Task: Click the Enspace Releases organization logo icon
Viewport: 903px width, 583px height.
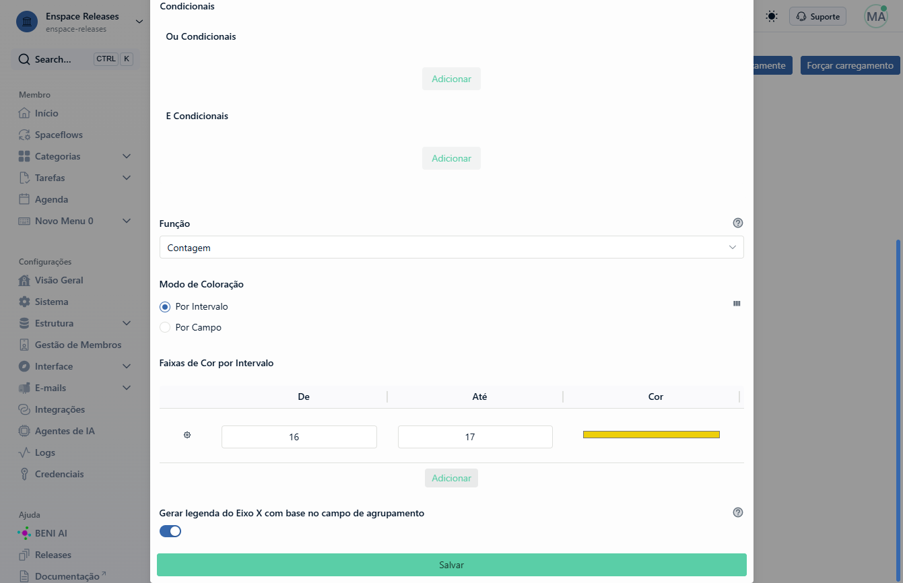Action: coord(27,22)
